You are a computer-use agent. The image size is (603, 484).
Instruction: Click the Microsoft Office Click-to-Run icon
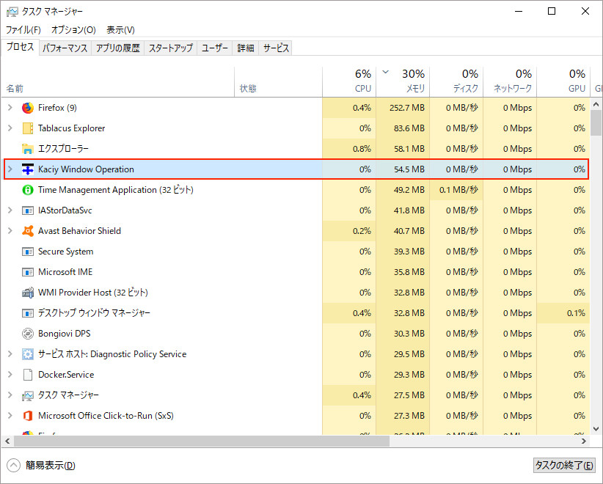(x=28, y=416)
